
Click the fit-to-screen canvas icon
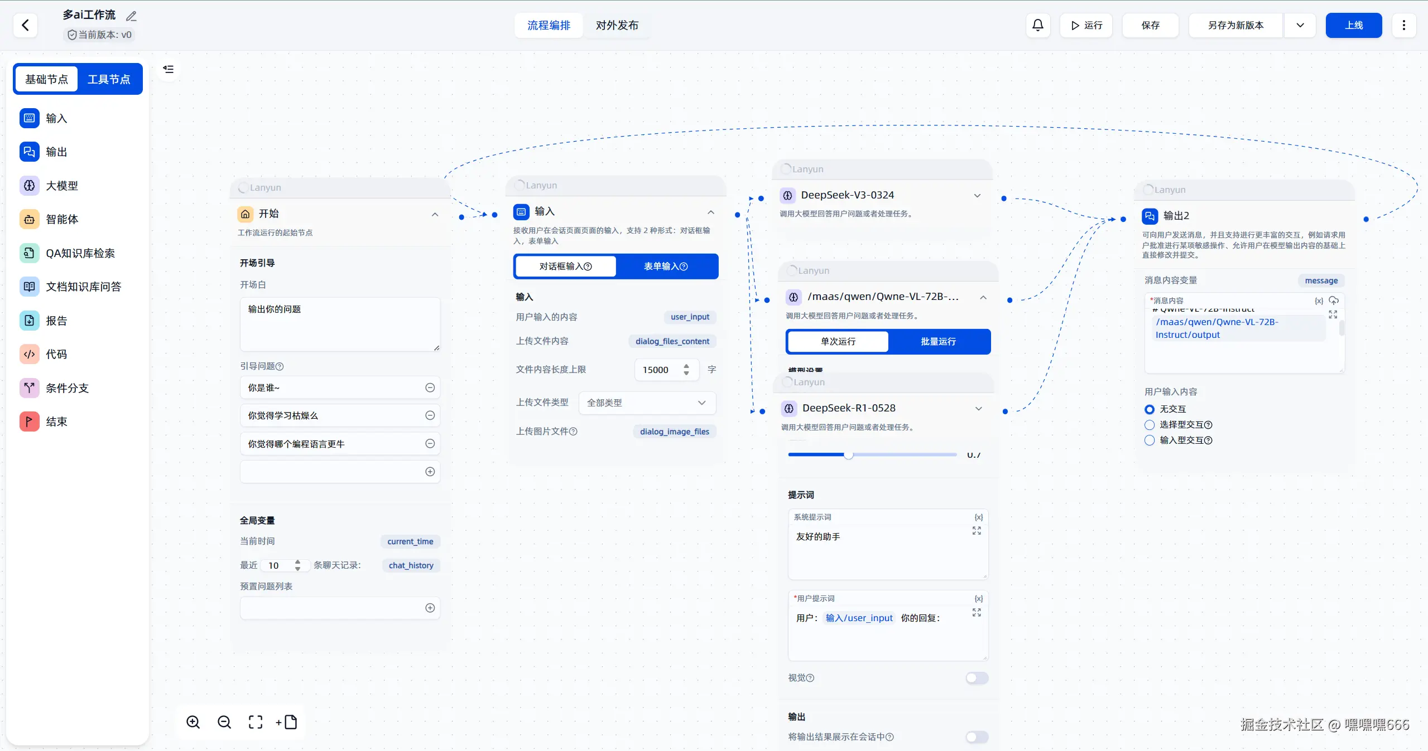256,722
